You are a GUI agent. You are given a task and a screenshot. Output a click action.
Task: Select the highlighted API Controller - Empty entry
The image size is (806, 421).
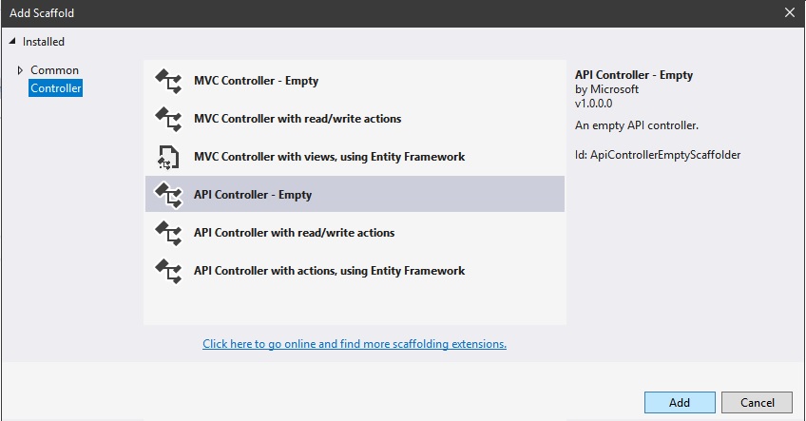(355, 194)
